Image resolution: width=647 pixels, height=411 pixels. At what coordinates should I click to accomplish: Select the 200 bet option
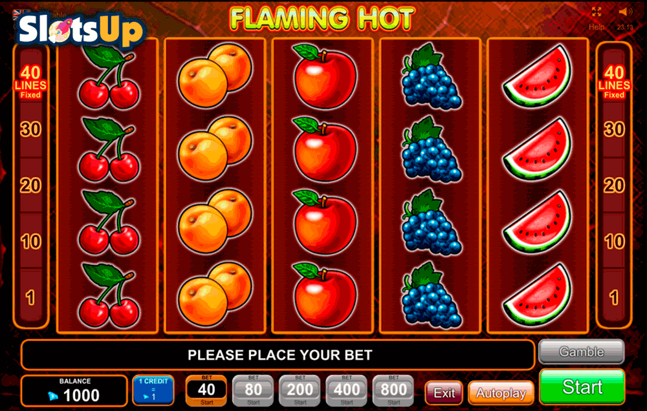pyautogui.click(x=300, y=390)
